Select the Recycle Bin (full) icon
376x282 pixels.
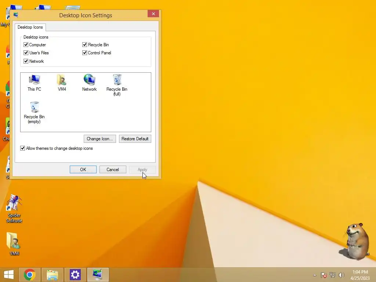point(117,85)
